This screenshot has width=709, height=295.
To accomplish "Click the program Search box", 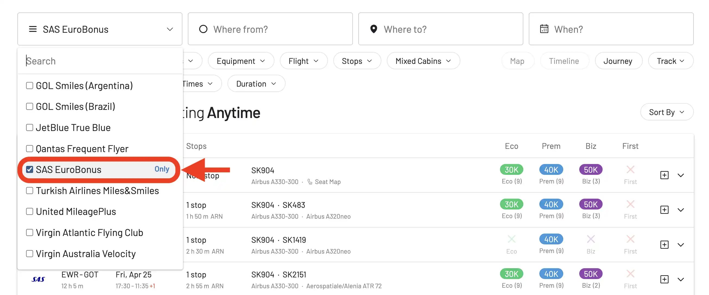I will tap(100, 61).
